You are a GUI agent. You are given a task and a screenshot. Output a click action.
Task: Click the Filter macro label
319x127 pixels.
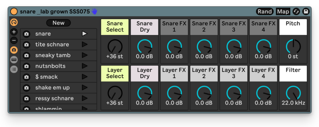(x=293, y=73)
